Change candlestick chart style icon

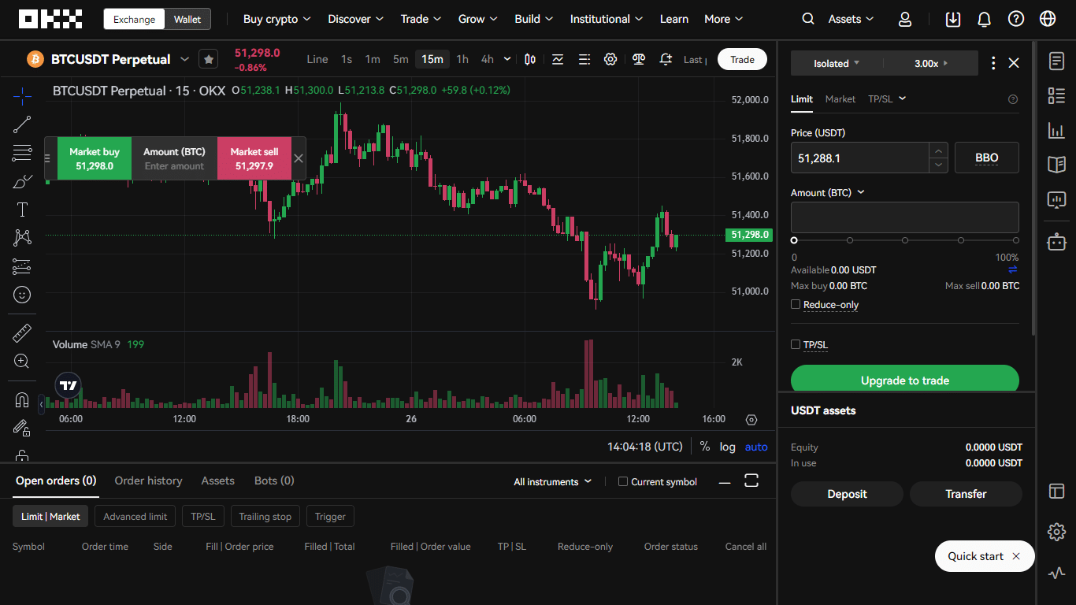tap(530, 59)
